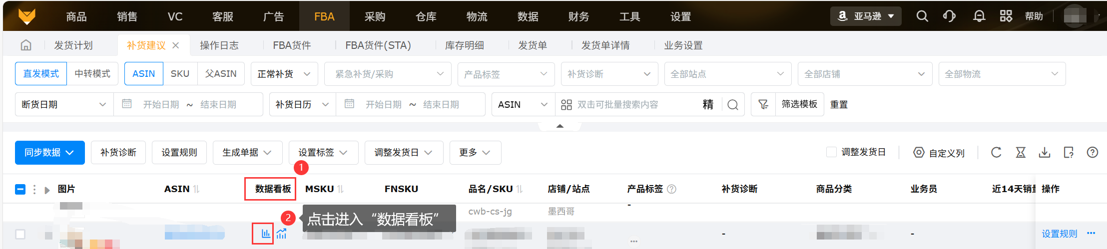
Task: Click batch search grid icon
Action: (x=566, y=105)
